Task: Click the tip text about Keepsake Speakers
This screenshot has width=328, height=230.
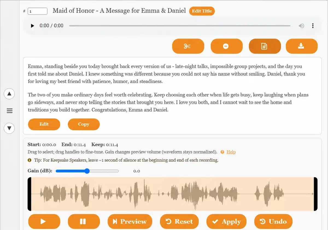Action: [x=126, y=160]
